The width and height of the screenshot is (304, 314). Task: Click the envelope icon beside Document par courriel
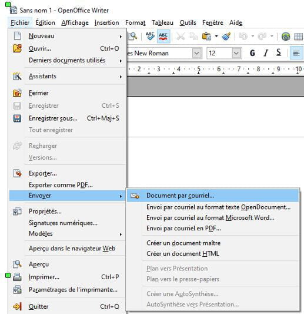click(135, 196)
